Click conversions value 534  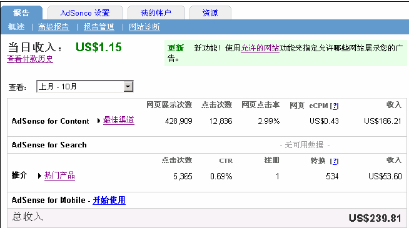pyautogui.click(x=332, y=176)
